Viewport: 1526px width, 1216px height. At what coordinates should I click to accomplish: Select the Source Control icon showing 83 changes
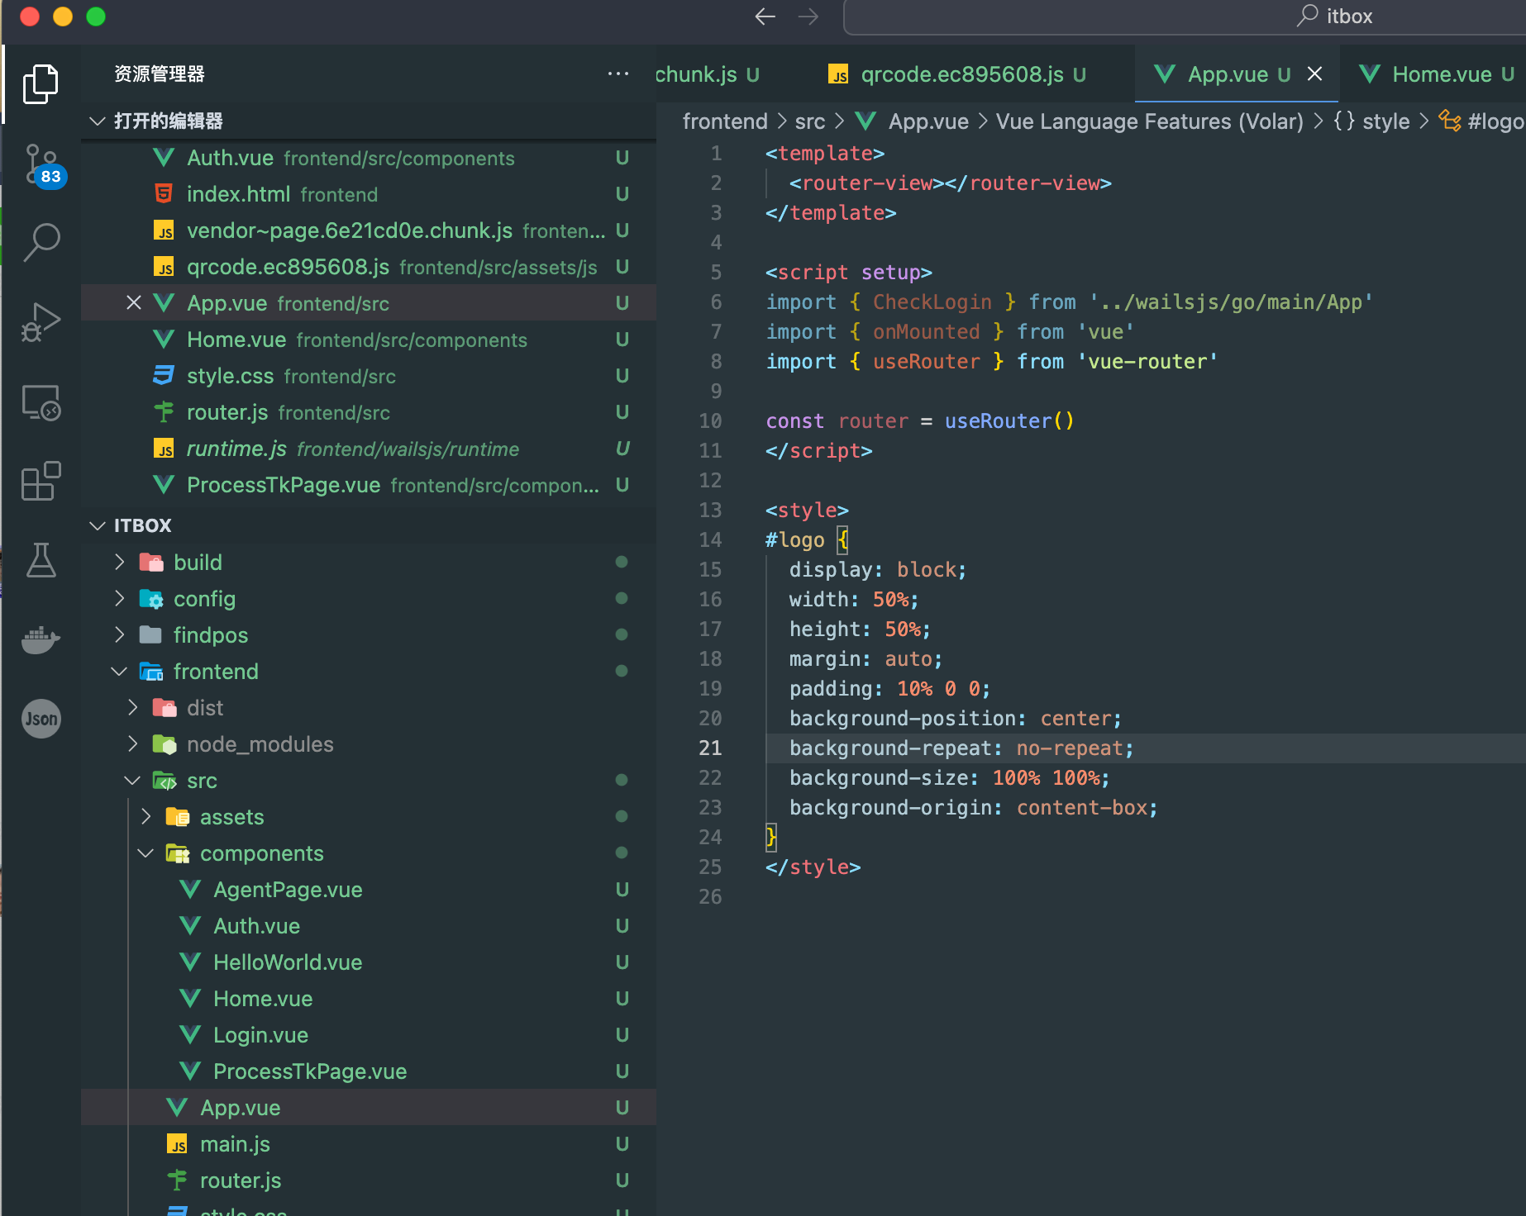tap(41, 162)
